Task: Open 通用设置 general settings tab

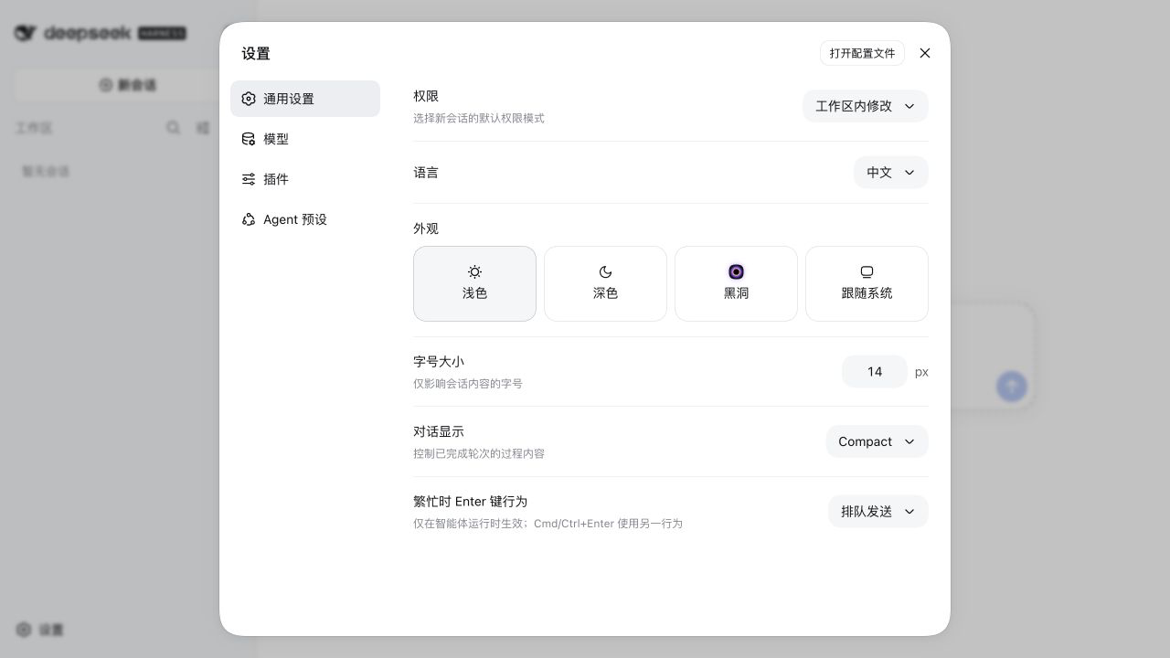Action: [305, 99]
